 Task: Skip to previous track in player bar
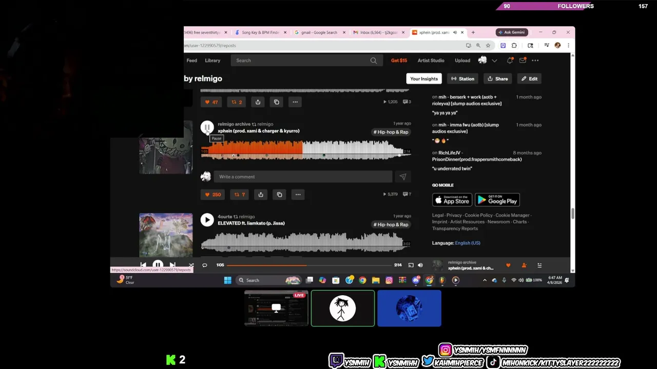143,265
